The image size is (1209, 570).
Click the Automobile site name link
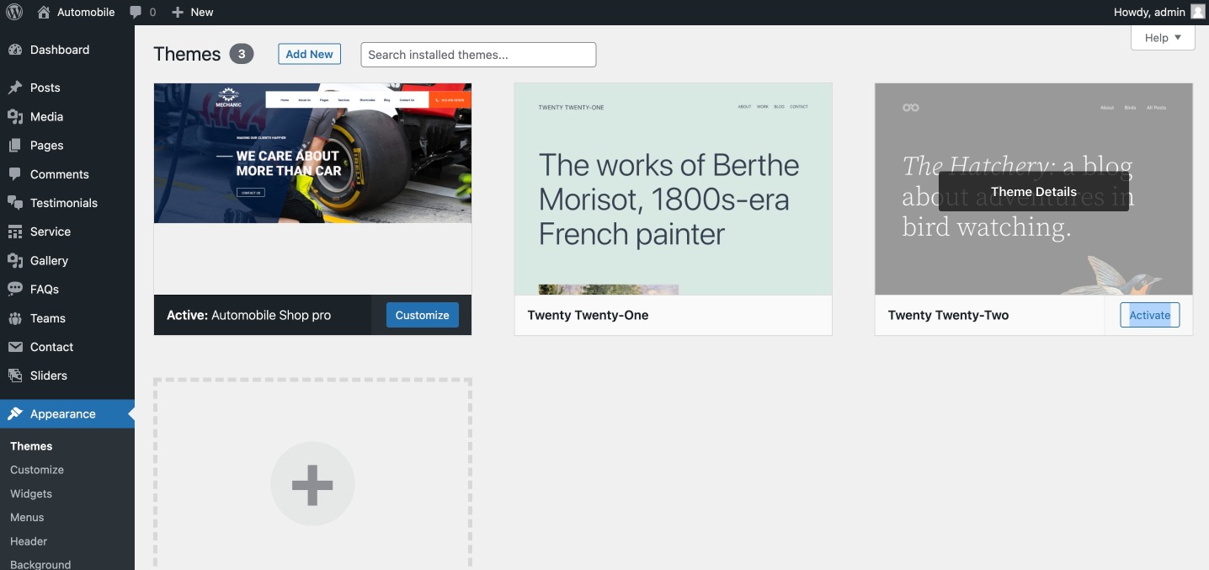click(x=76, y=12)
